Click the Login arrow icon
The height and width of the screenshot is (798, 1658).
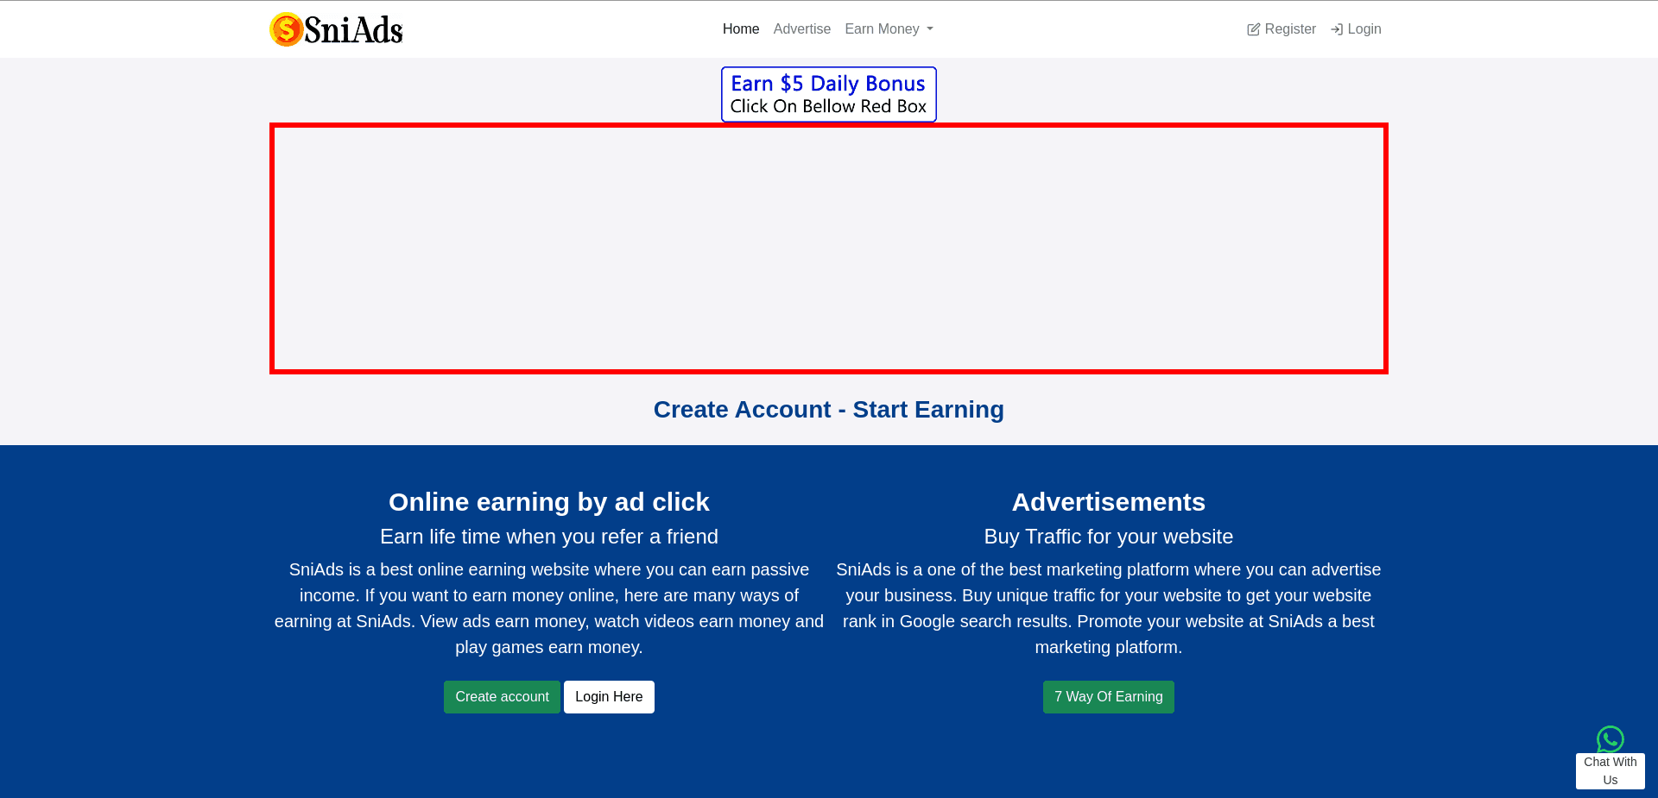tap(1337, 28)
